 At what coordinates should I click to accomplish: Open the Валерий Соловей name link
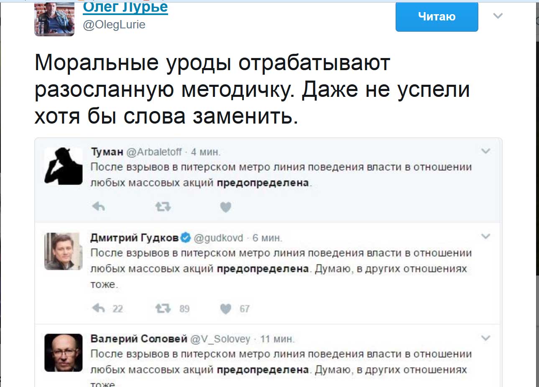(x=139, y=339)
